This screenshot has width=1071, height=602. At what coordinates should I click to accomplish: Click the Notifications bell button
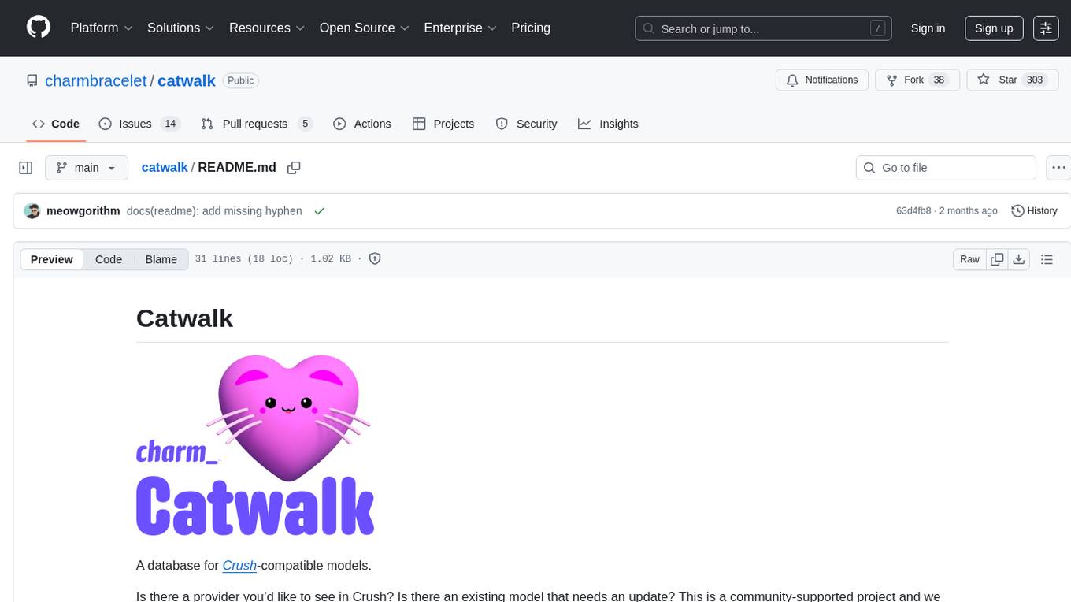[x=822, y=80]
